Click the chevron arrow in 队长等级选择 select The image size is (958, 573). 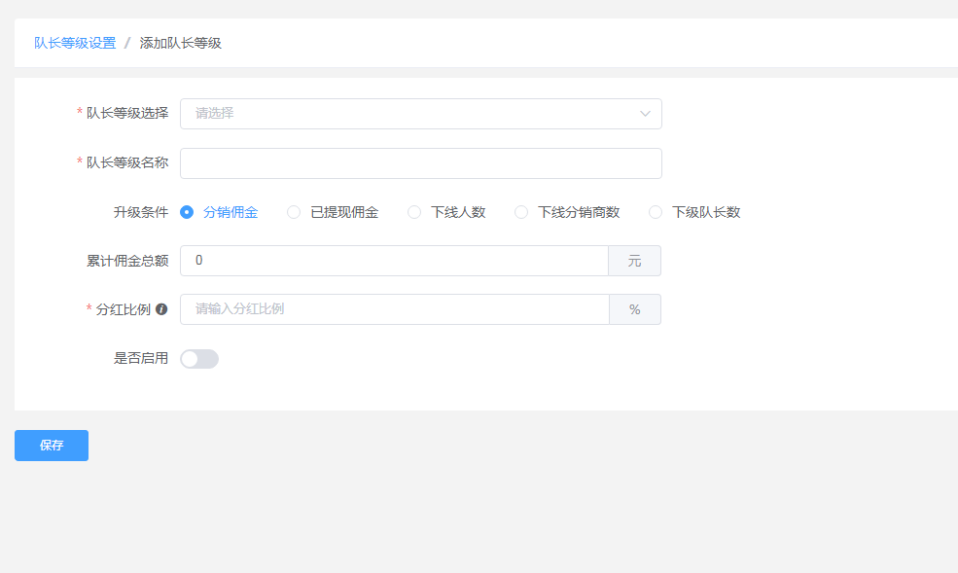645,114
